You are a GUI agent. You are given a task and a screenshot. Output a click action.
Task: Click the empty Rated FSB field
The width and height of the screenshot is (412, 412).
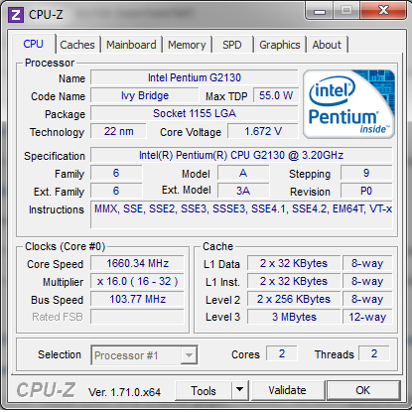(137, 317)
